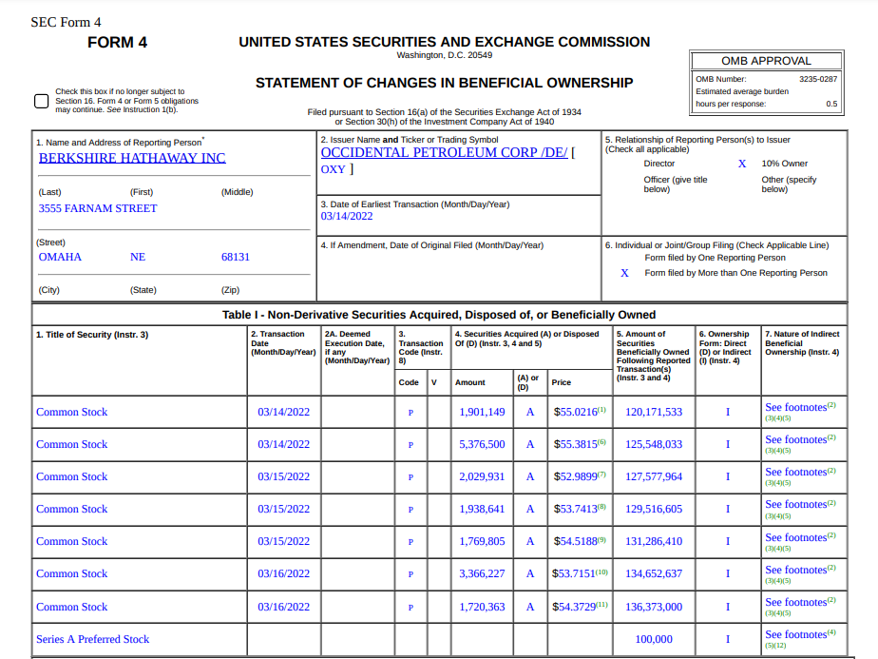The width and height of the screenshot is (878, 659).
Task: Select the address 3555 FARNAM STREET
Action: (x=98, y=208)
